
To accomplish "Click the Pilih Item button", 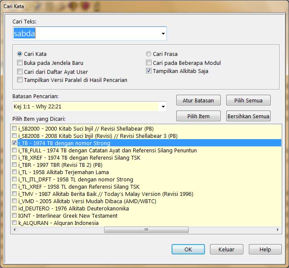I will click(x=199, y=116).
